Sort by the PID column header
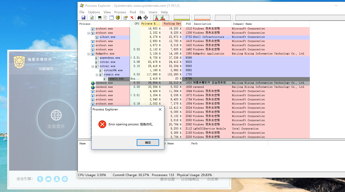The height and width of the screenshot is (192, 345). [x=187, y=24]
